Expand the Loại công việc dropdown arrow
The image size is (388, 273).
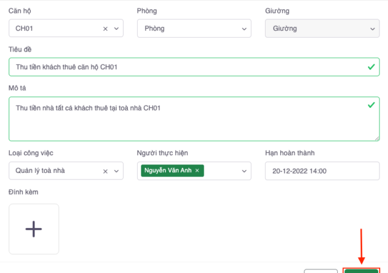pos(116,171)
